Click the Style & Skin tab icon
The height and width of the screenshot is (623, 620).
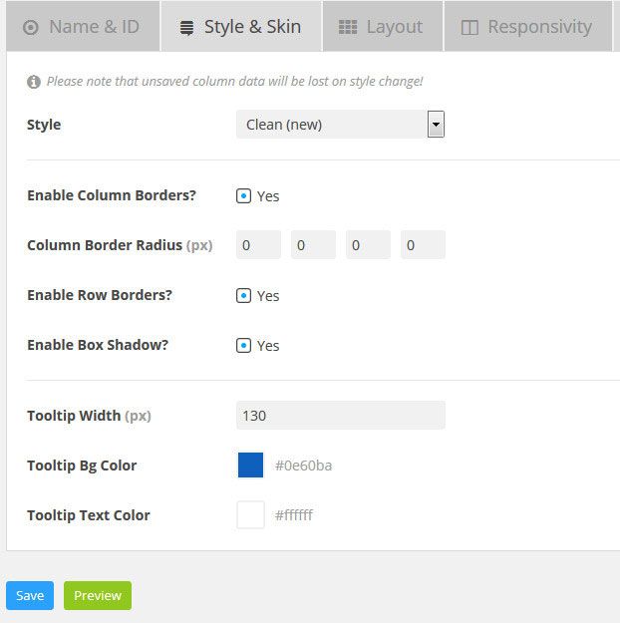186,28
